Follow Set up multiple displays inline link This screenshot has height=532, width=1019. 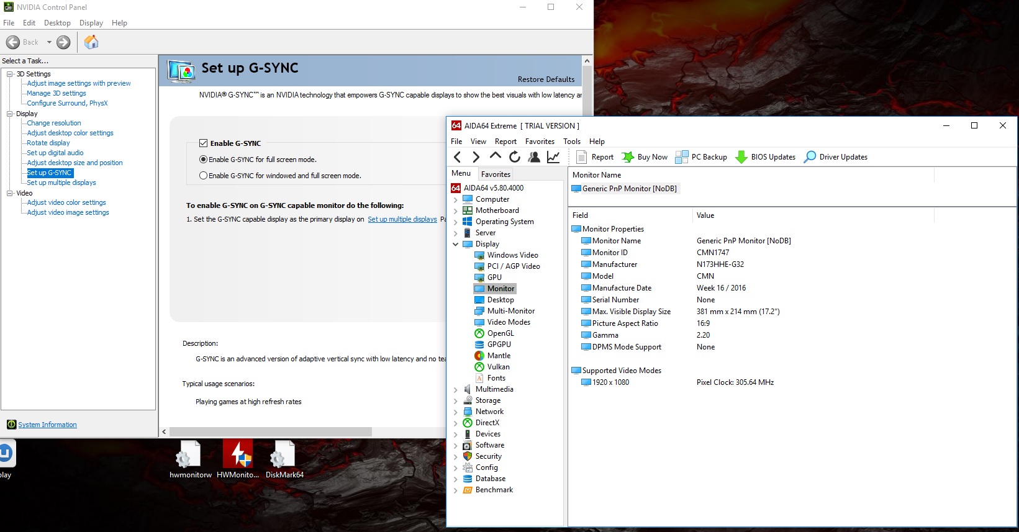tap(402, 219)
